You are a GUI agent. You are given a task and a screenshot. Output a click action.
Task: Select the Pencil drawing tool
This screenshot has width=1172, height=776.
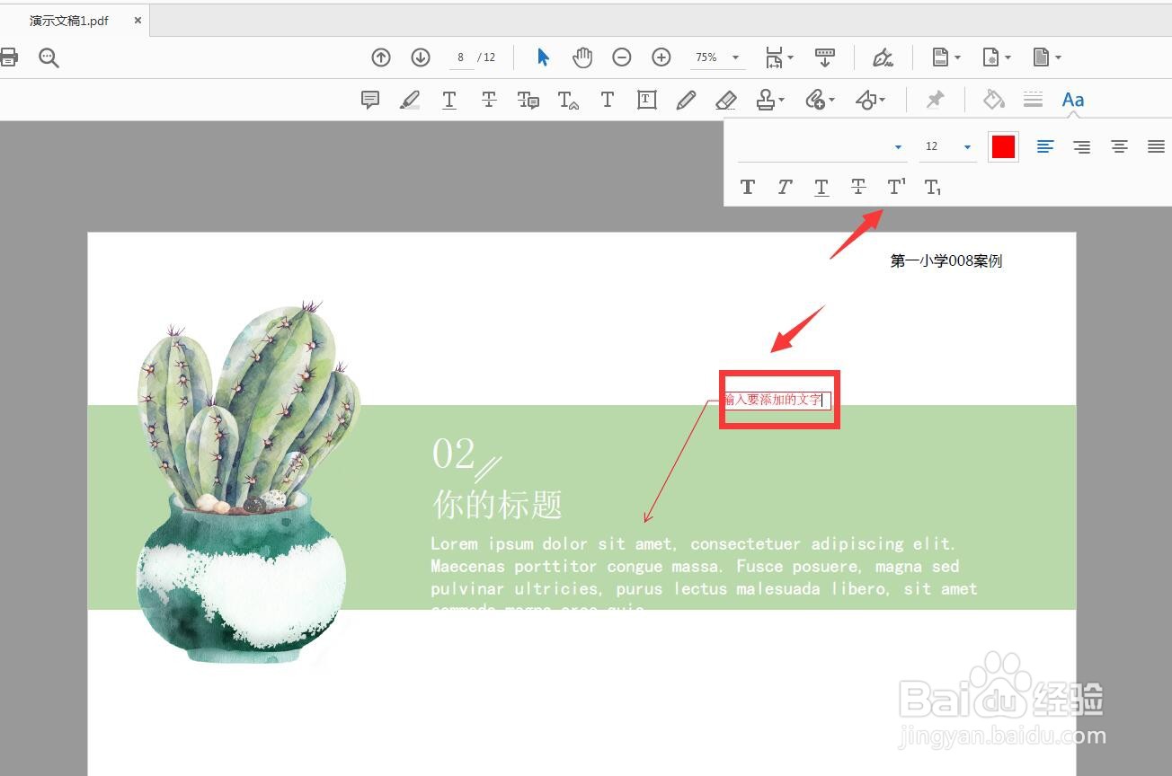[686, 100]
